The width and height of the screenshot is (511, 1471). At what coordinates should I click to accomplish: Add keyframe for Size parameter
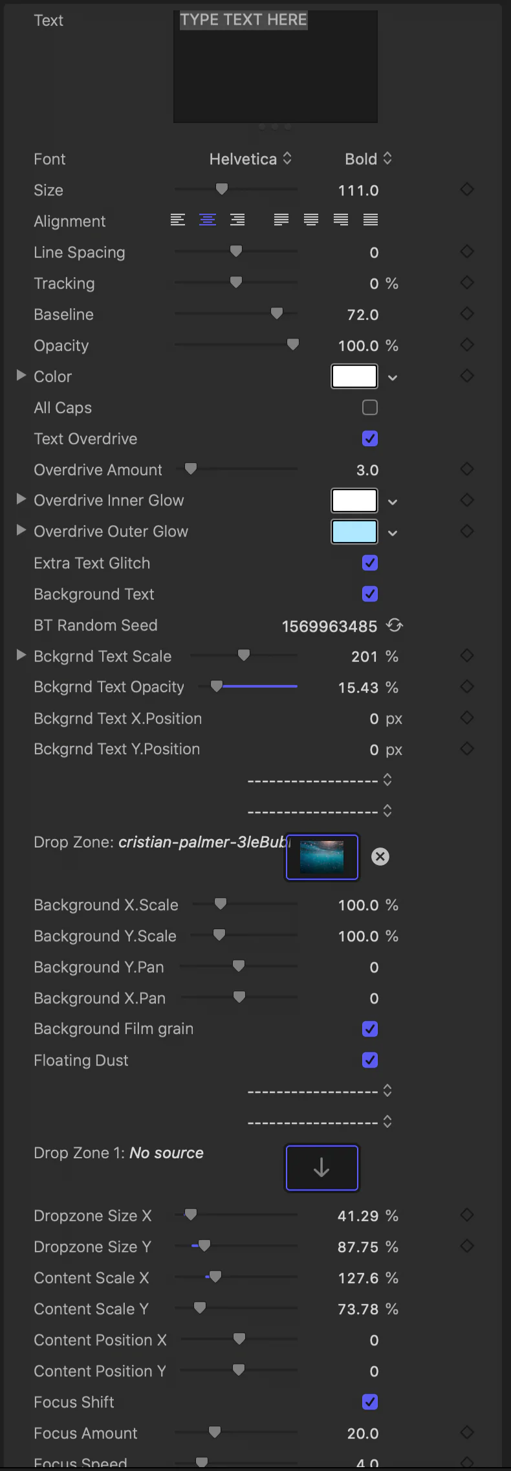point(467,190)
